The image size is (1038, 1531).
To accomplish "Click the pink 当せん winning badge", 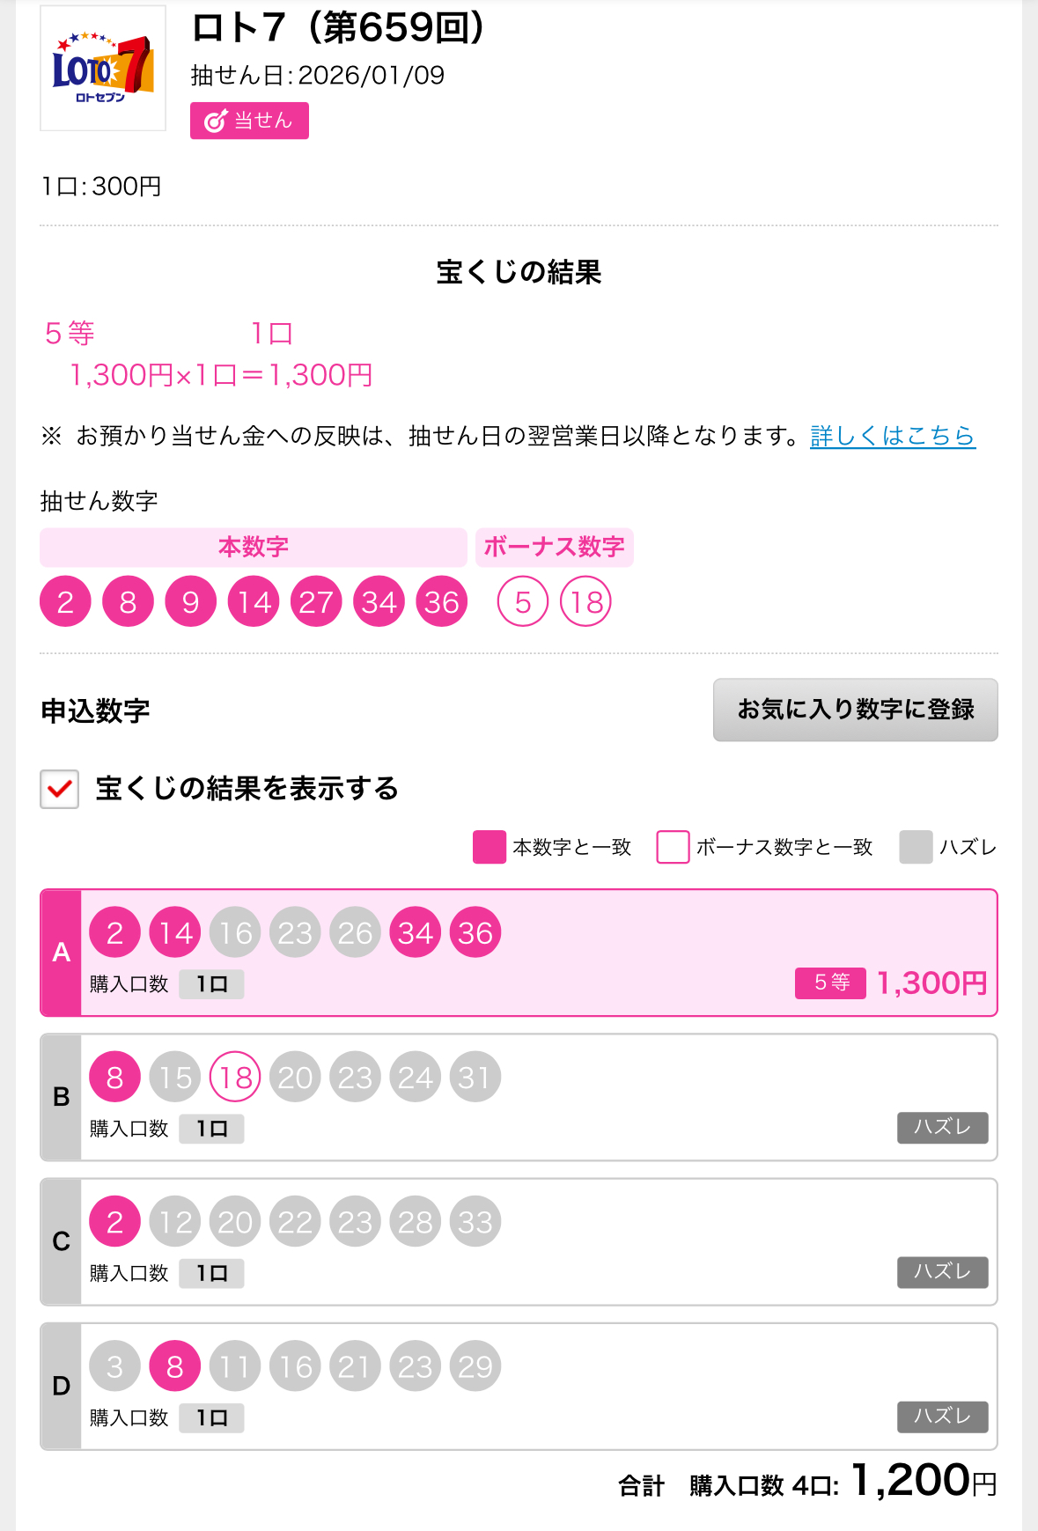I will [x=249, y=121].
